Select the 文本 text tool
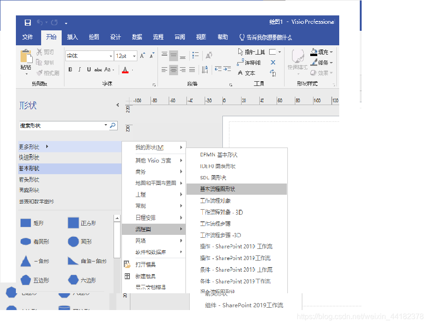Viewport: 428px width, 325px height. click(247, 73)
